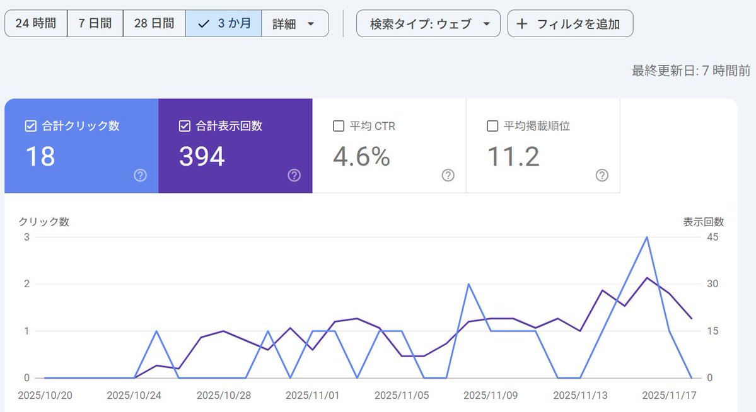Image resolution: width=756 pixels, height=412 pixels.
Task: Click the plus icon next to フィルタを追加
Action: pyautogui.click(x=522, y=23)
